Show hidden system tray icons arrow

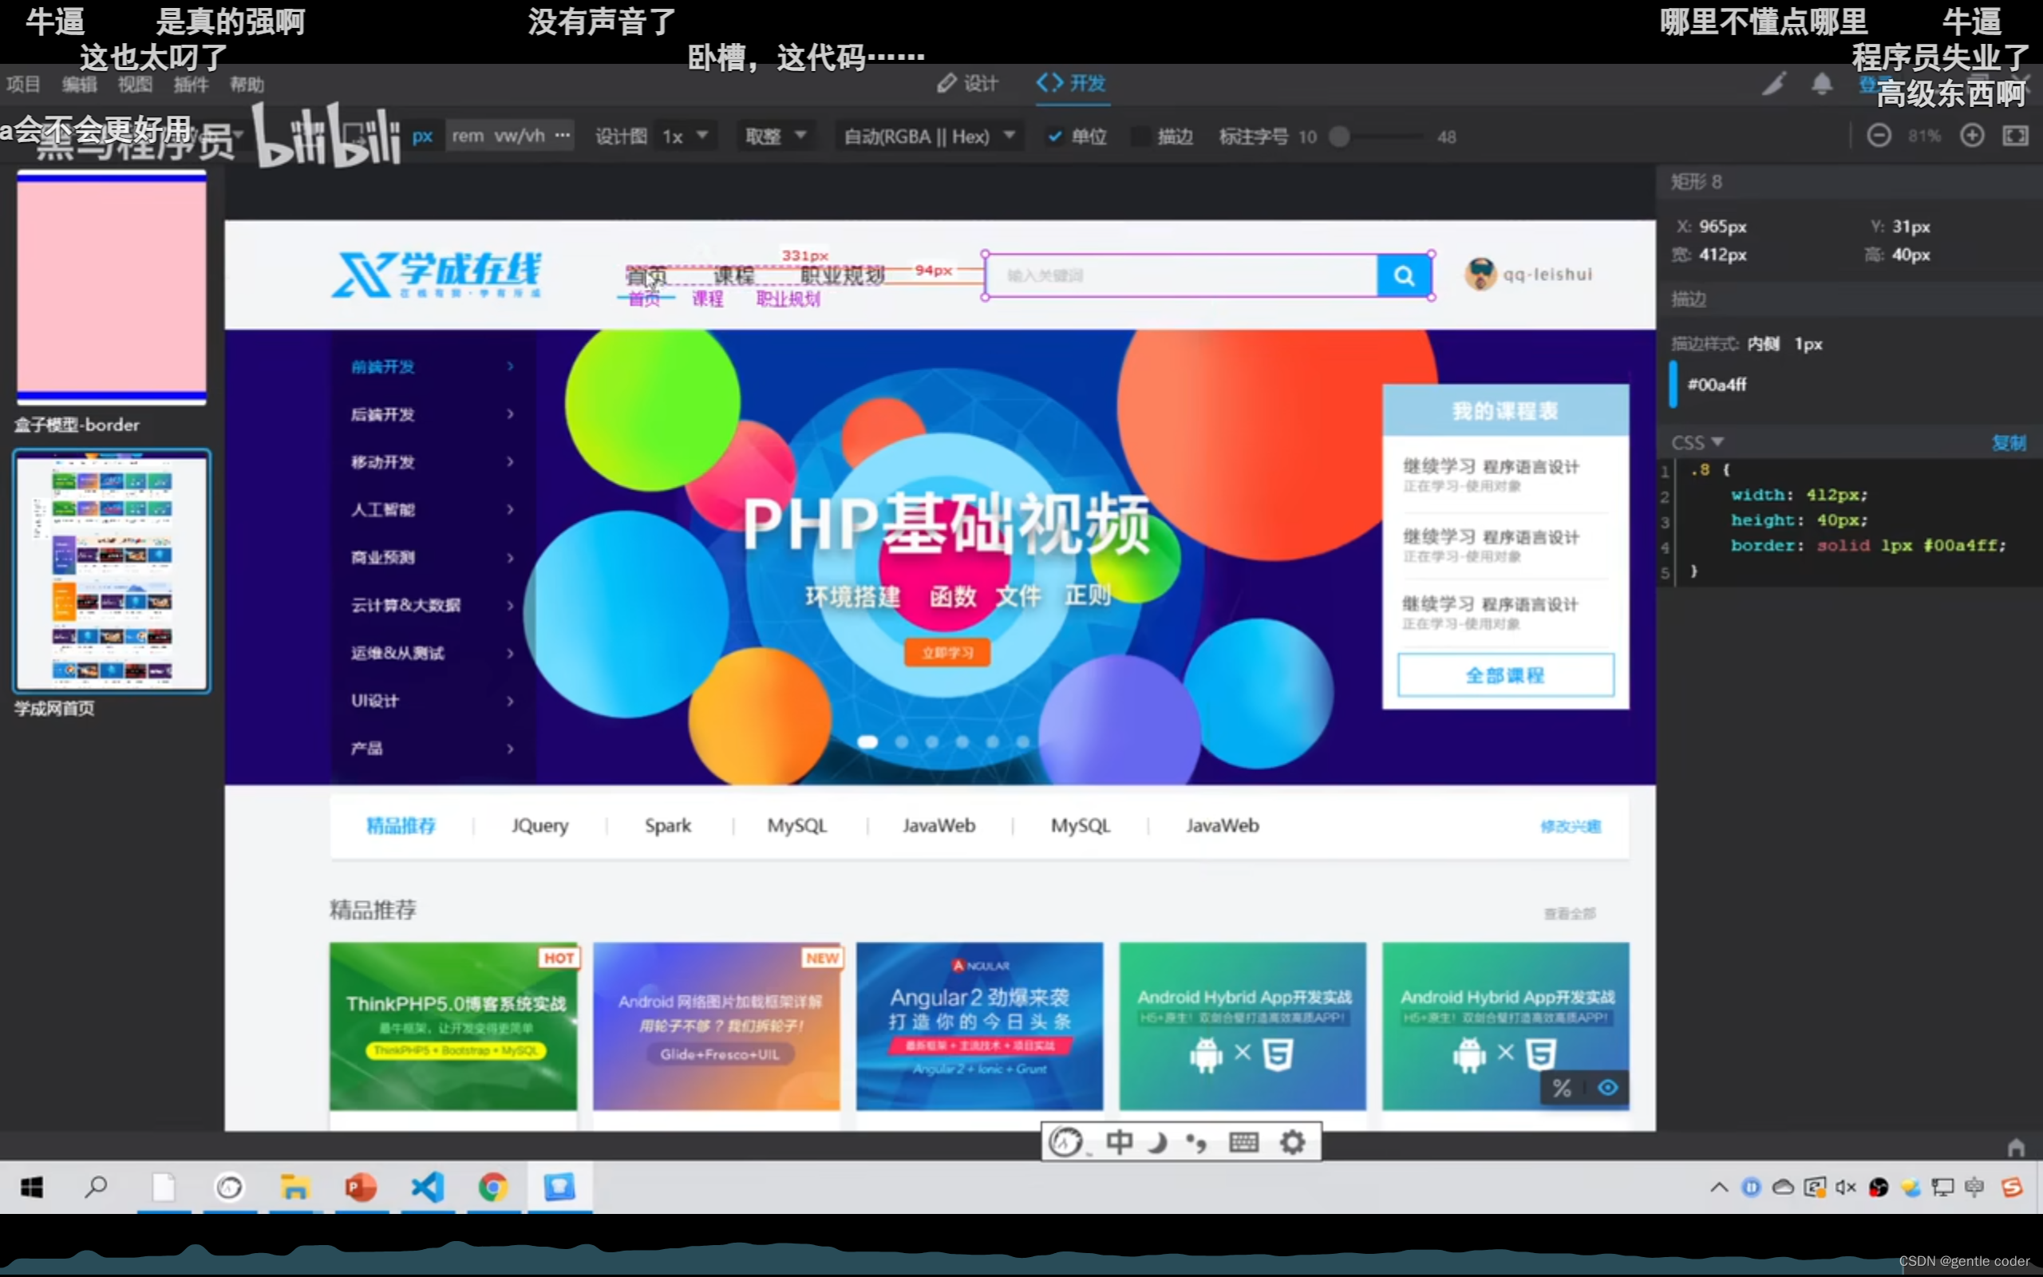1719,1188
